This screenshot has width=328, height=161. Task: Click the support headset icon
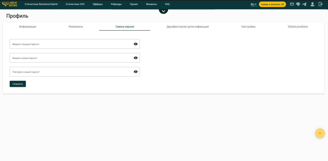click(x=298, y=4)
